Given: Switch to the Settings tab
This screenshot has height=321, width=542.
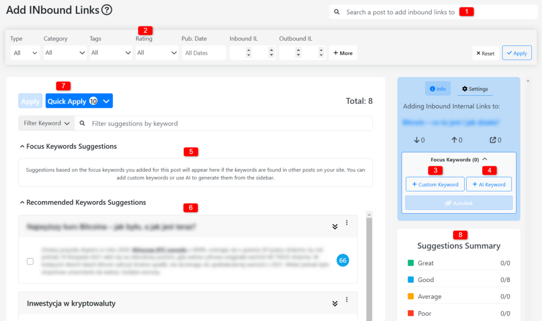Looking at the screenshot, I should 475,89.
